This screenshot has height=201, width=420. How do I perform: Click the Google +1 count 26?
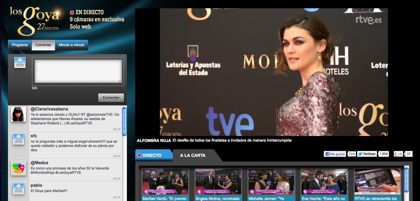click(409, 154)
